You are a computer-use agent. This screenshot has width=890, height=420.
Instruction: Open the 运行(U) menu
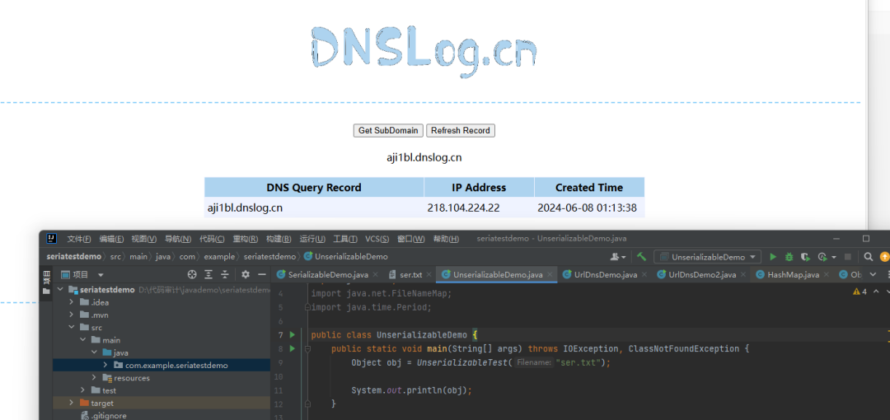[x=312, y=239]
